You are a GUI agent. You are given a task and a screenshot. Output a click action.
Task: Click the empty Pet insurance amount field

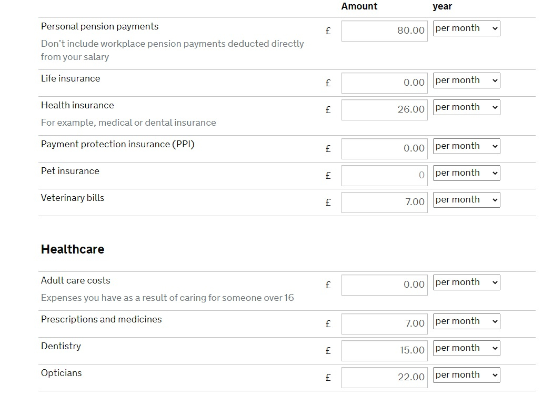384,175
